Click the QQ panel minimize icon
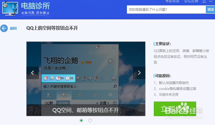The width and height of the screenshot is (215, 125). coord(105,47)
